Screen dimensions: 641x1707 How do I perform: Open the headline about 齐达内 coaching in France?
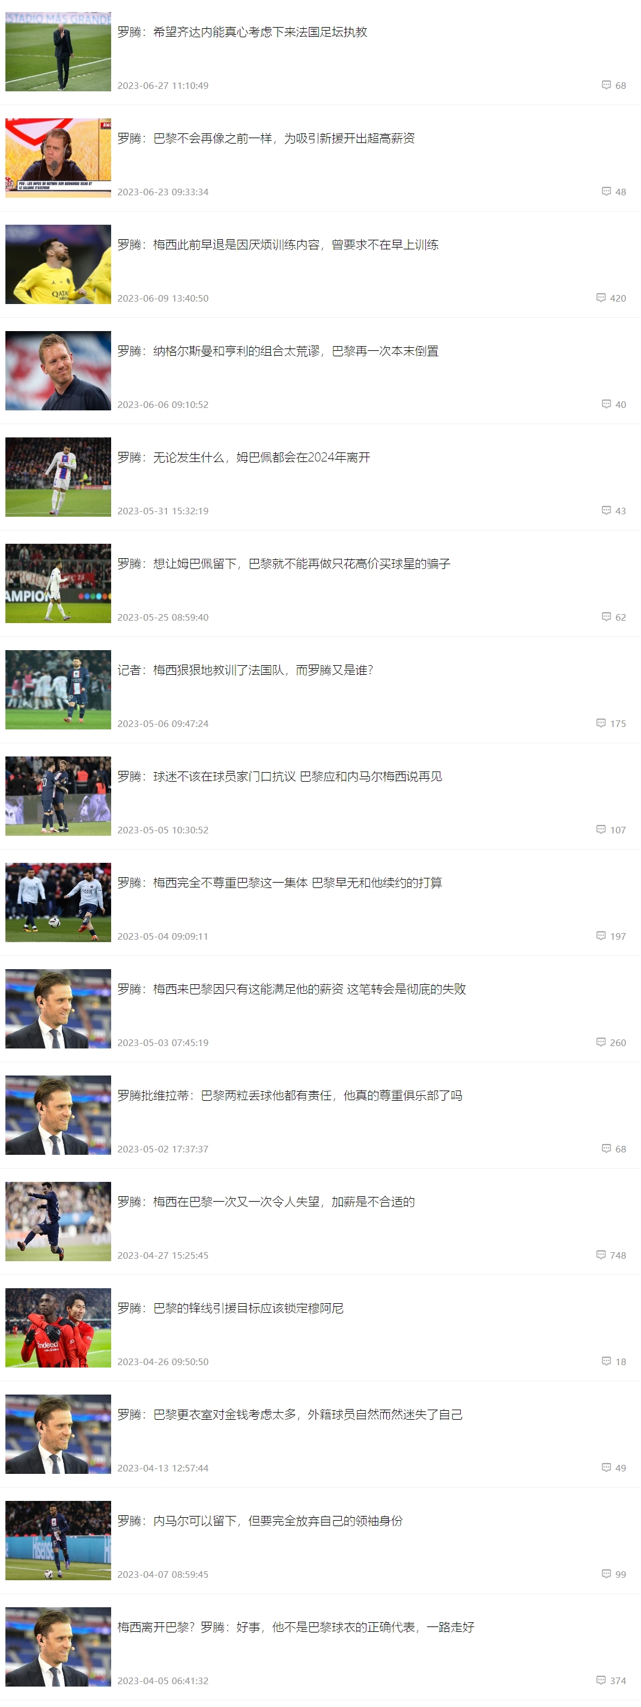click(x=242, y=32)
